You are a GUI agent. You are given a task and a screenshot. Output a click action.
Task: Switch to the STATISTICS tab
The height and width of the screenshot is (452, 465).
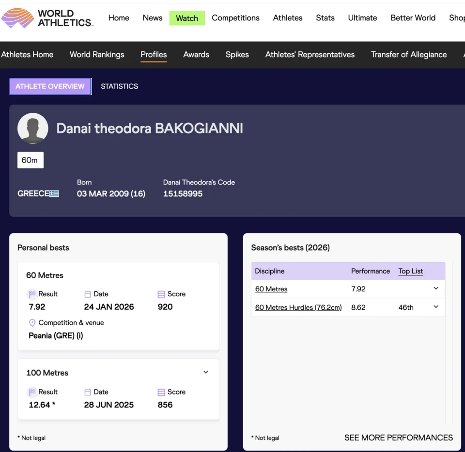pyautogui.click(x=119, y=86)
